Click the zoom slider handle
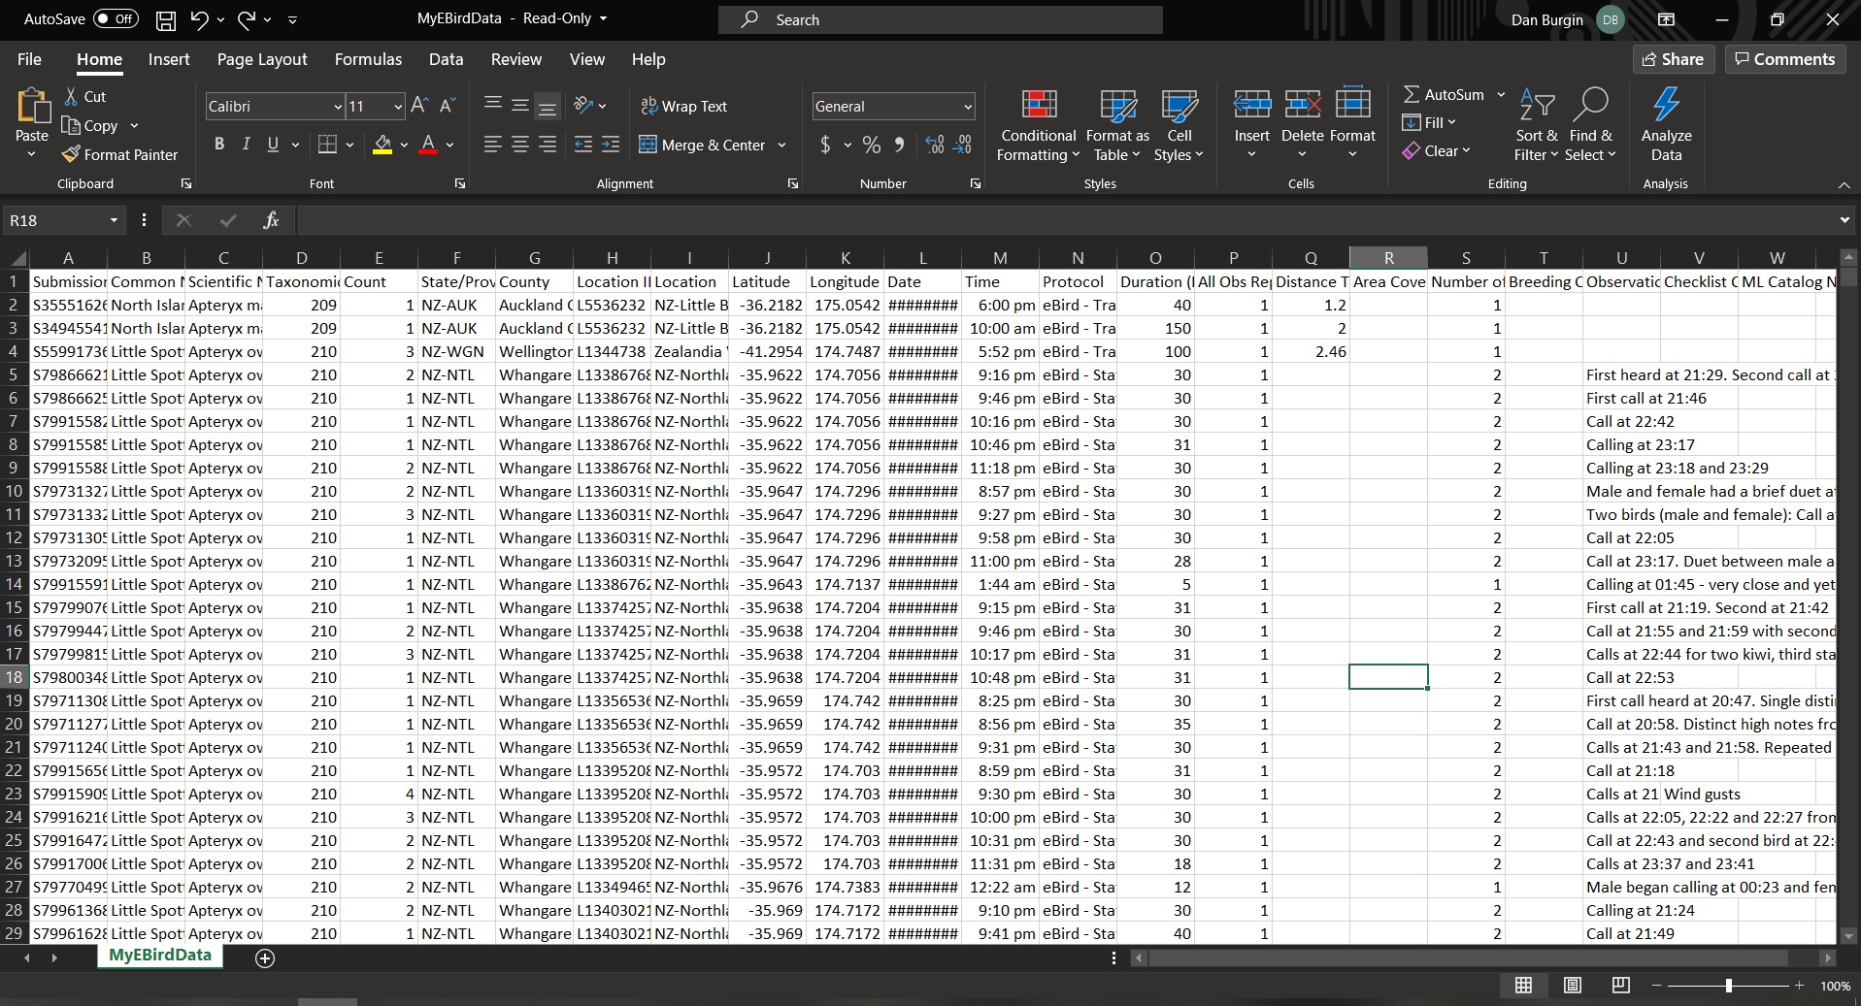 (x=1728, y=986)
